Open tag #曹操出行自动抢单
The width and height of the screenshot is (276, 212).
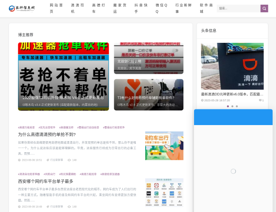pyautogui.click(x=88, y=128)
